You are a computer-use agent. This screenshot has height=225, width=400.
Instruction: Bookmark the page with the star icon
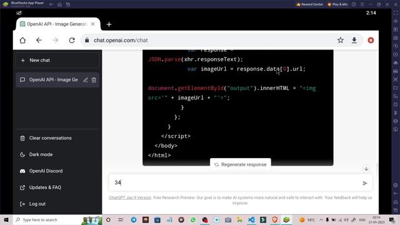click(340, 40)
